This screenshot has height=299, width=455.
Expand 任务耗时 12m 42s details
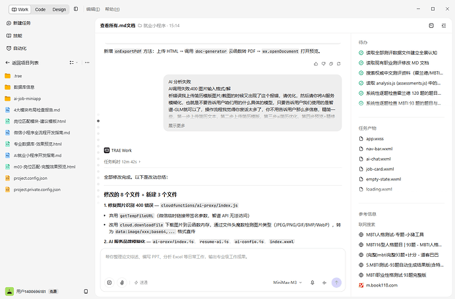[122, 161]
